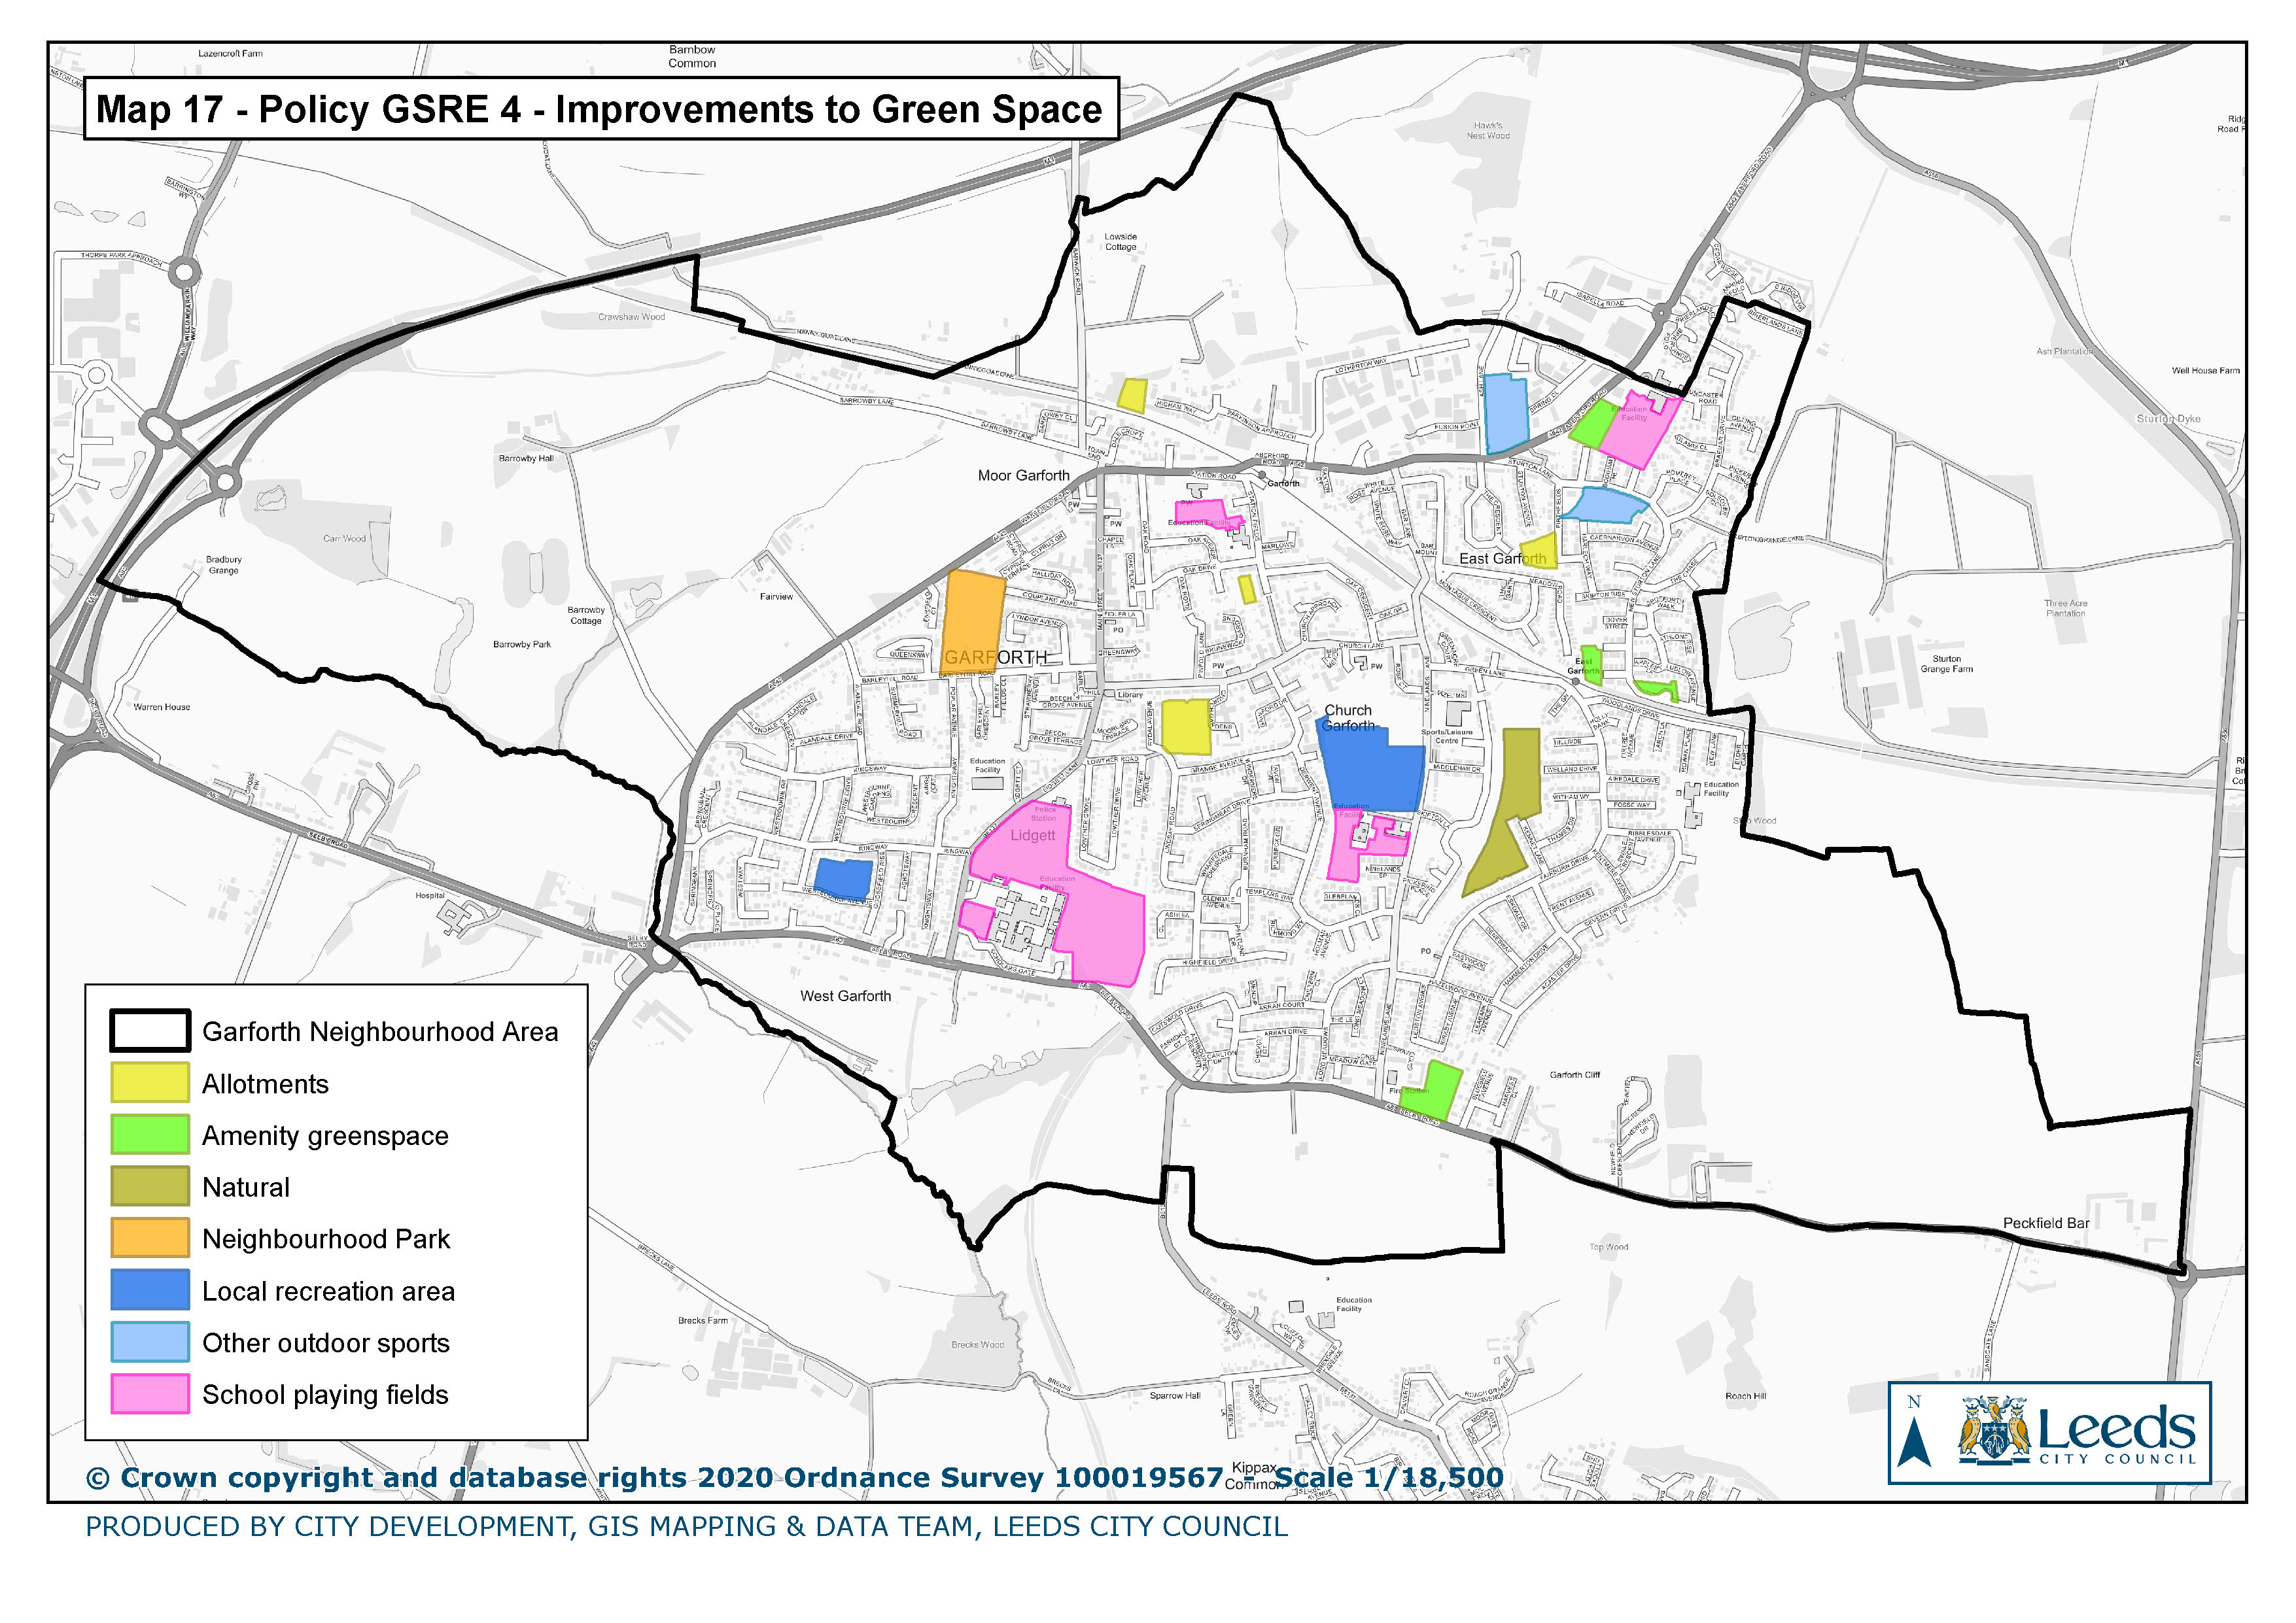Image resolution: width=2296 pixels, height=1623 pixels.
Task: Click the School playing fields pink swatch
Action: [150, 1394]
